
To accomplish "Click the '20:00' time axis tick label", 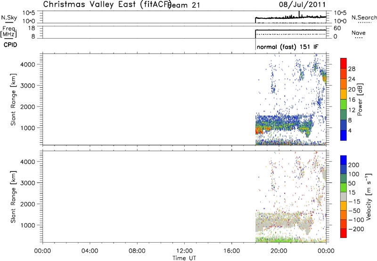I will click(x=279, y=251).
